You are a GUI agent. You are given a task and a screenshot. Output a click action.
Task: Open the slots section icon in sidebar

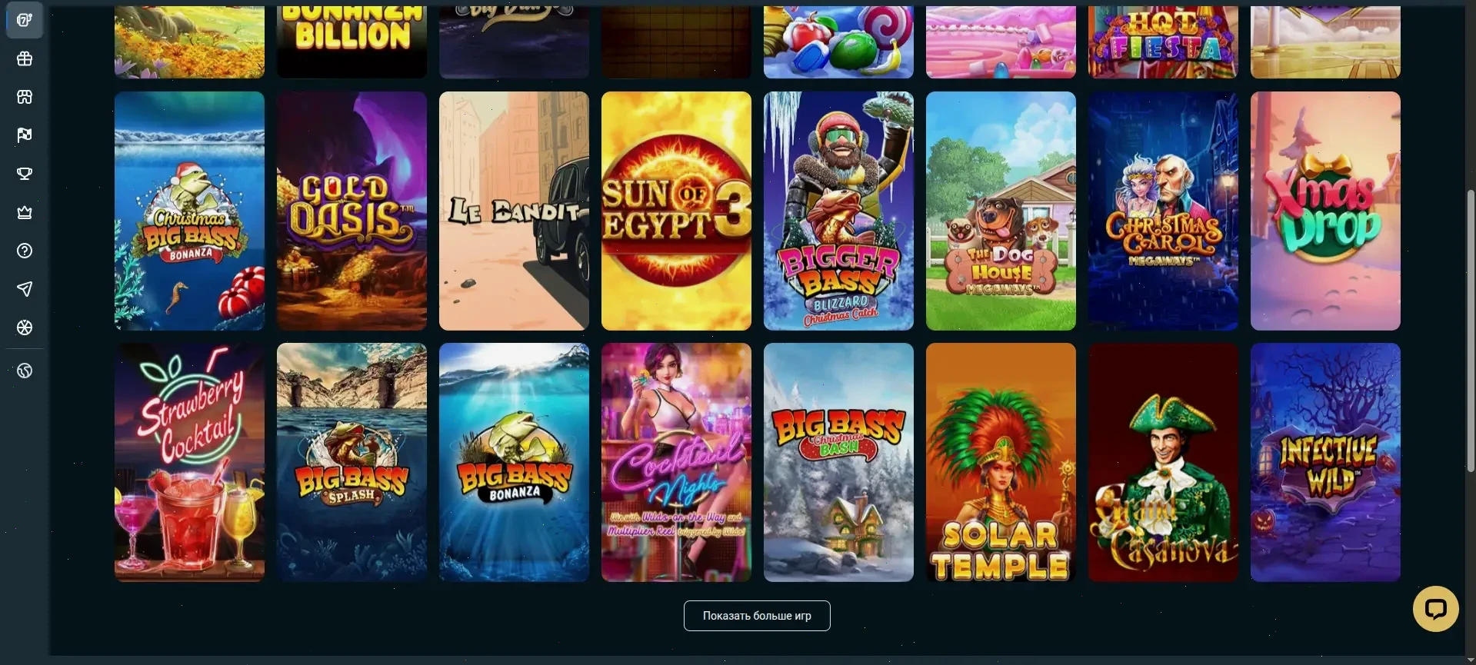25,20
